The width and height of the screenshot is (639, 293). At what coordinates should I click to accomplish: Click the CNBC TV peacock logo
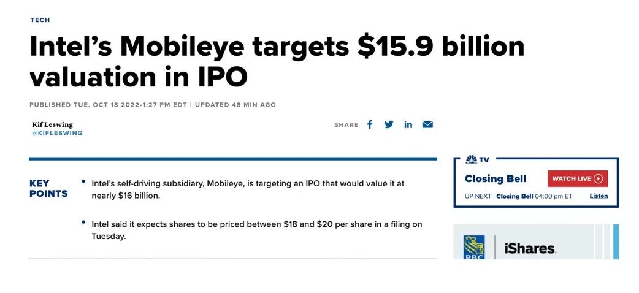[x=472, y=159]
